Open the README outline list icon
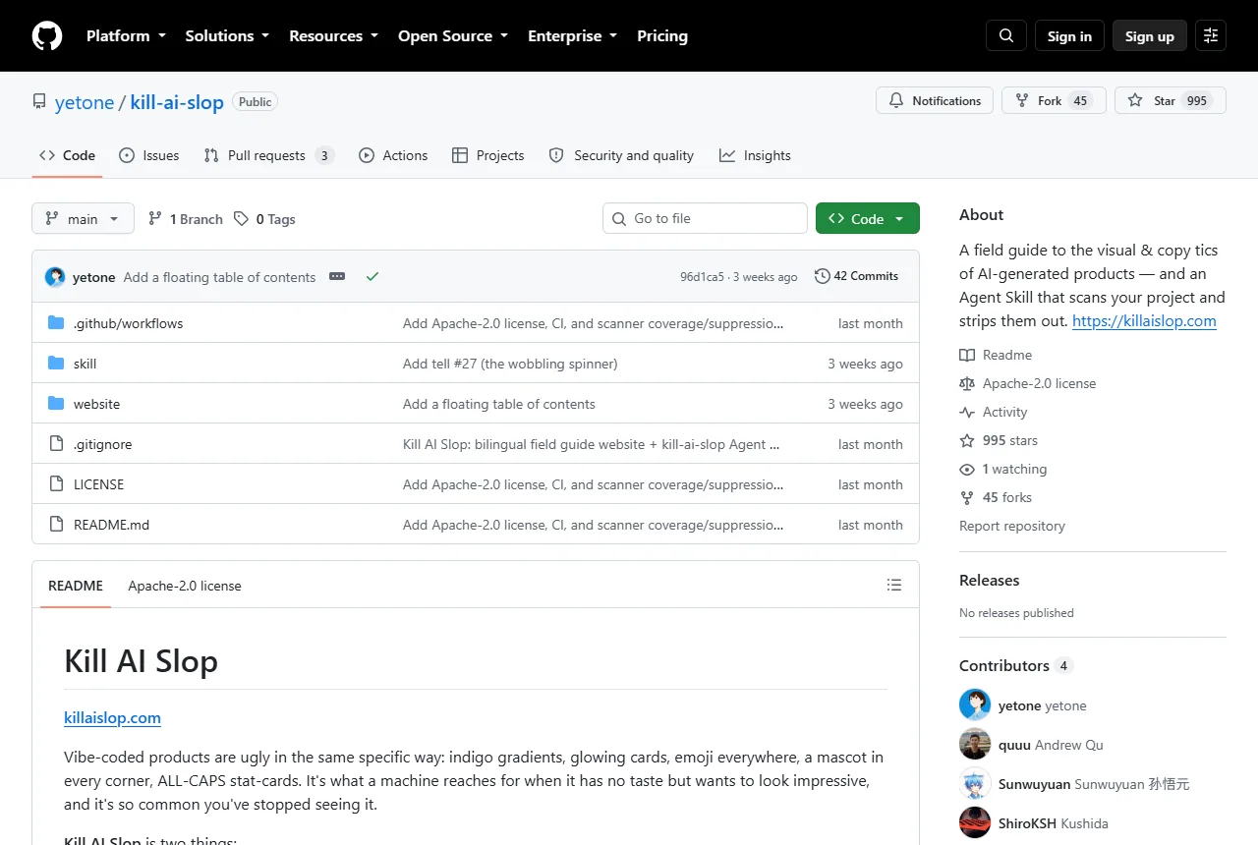The image size is (1258, 845). coord(894,585)
